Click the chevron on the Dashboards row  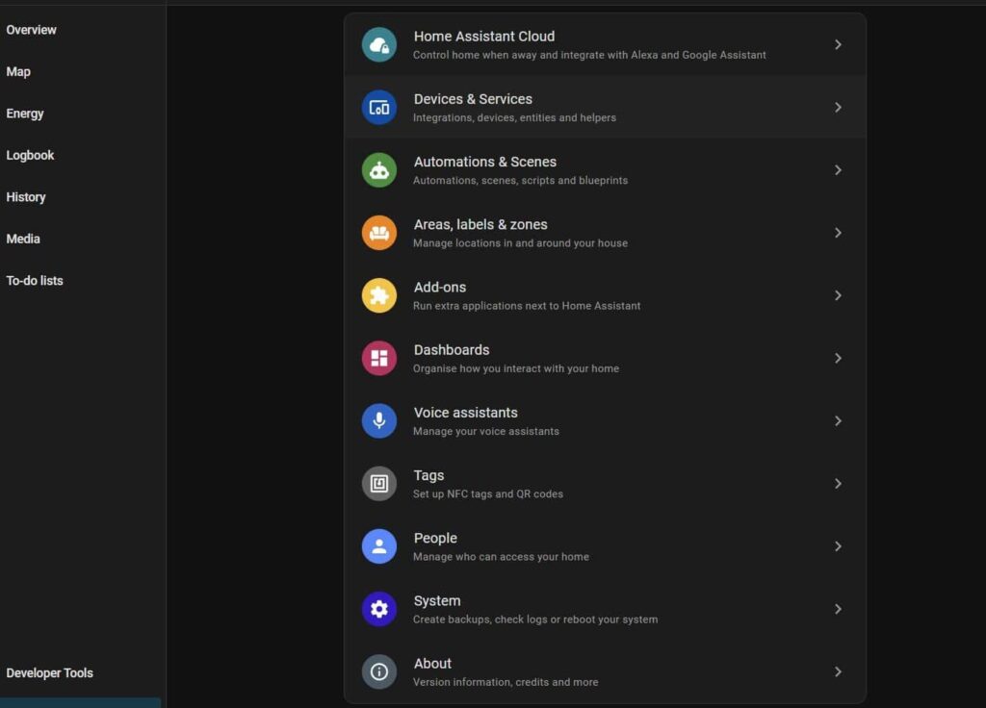839,358
